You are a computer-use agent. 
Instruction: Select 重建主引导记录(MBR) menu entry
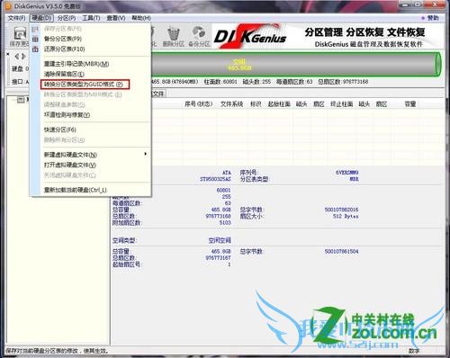[x=76, y=64]
